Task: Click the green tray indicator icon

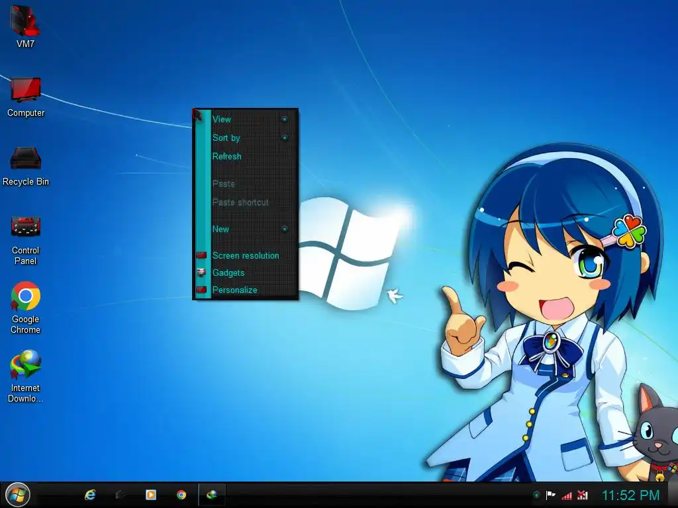Action: (x=536, y=495)
